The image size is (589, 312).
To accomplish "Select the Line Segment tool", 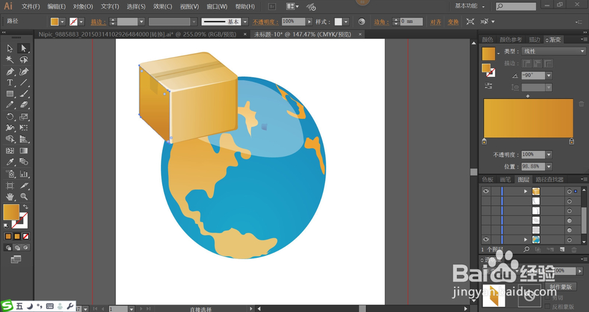I will click(24, 82).
